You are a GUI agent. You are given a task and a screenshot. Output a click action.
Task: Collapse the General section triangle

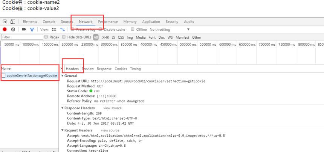coord(63,76)
